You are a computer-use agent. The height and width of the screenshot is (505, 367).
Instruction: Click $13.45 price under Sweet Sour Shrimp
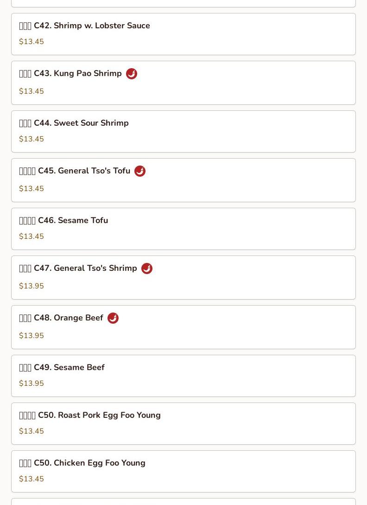coord(32,139)
